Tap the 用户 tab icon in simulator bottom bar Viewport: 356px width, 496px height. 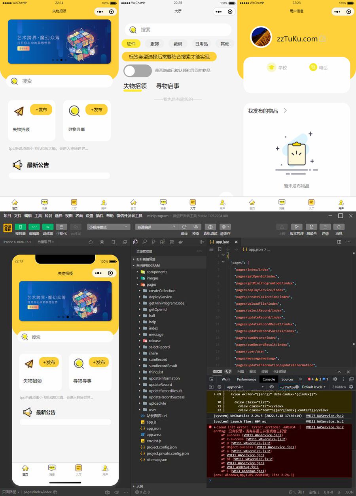(105, 468)
